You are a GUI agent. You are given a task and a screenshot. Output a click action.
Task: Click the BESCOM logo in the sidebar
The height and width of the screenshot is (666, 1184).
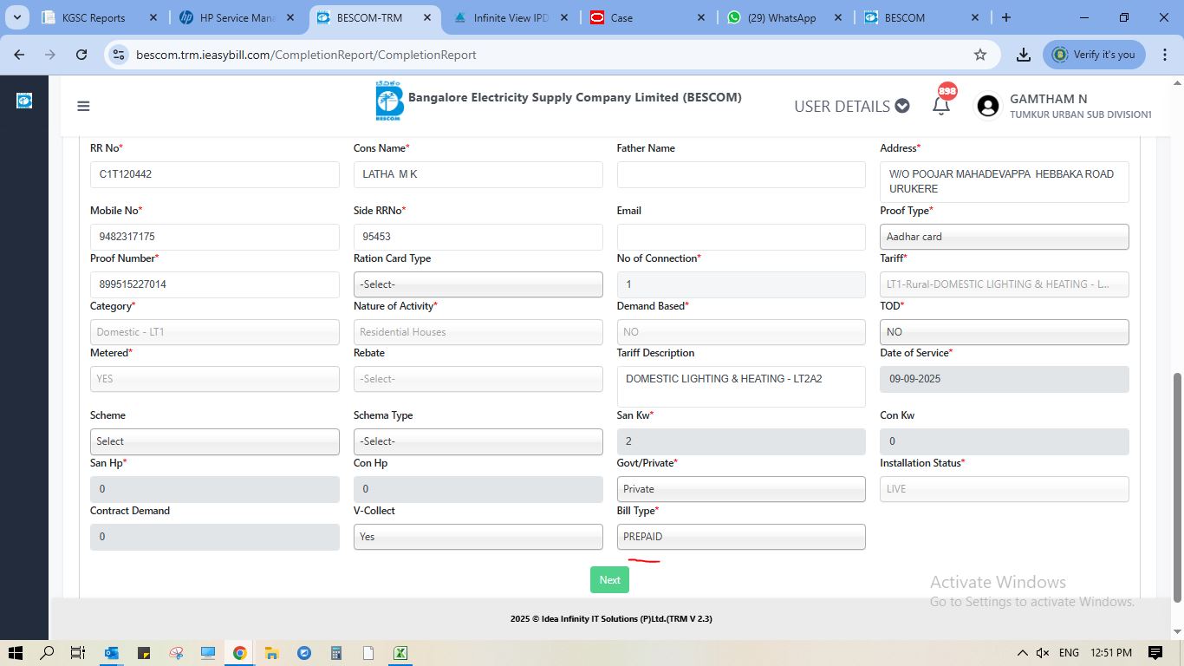[x=24, y=101]
